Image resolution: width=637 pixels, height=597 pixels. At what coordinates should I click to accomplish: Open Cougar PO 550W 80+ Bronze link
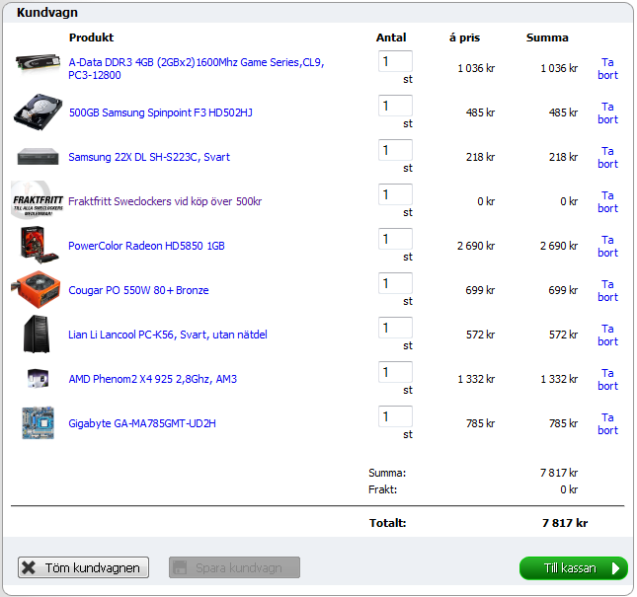138,290
